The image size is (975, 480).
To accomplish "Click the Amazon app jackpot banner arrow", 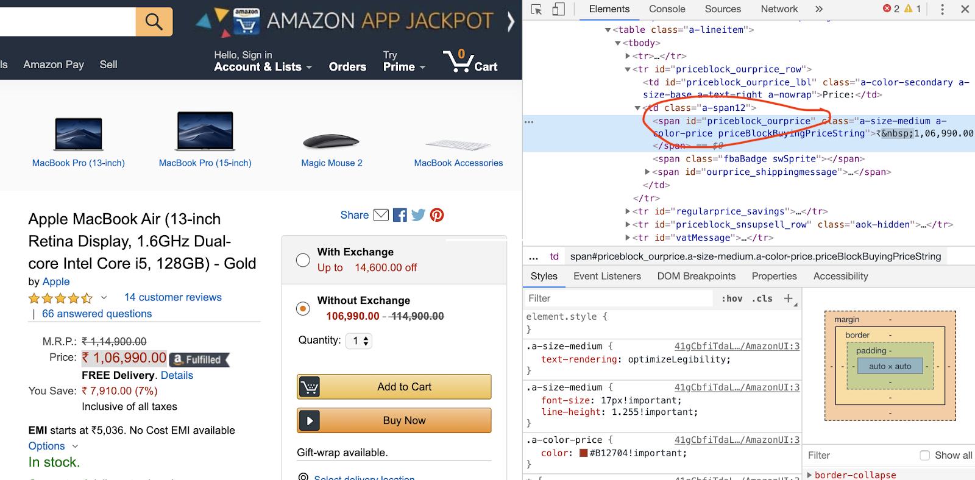I will click(x=511, y=22).
